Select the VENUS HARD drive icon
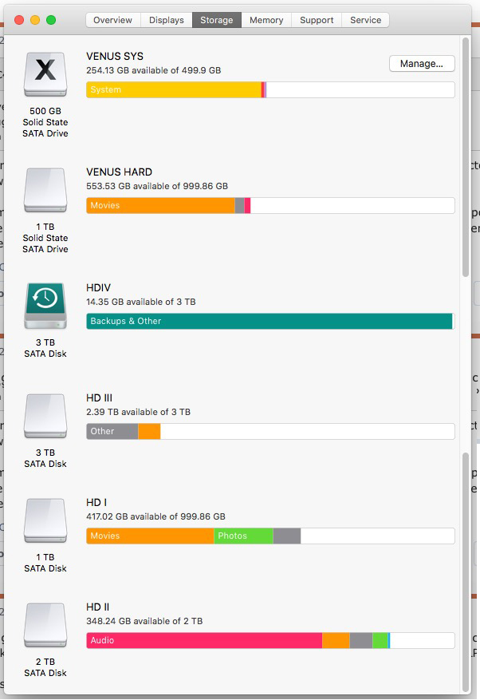This screenshot has width=480, height=700. pyautogui.click(x=45, y=190)
